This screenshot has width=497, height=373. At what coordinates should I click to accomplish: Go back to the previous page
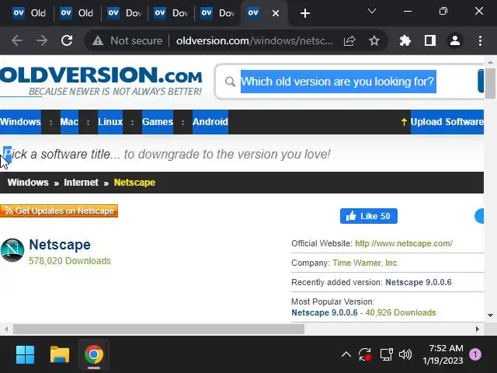17,40
